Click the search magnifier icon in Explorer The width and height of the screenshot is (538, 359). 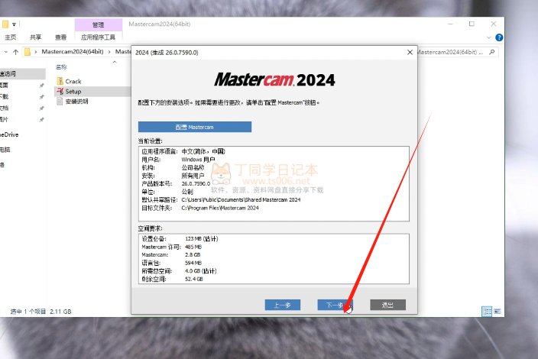click(x=492, y=52)
